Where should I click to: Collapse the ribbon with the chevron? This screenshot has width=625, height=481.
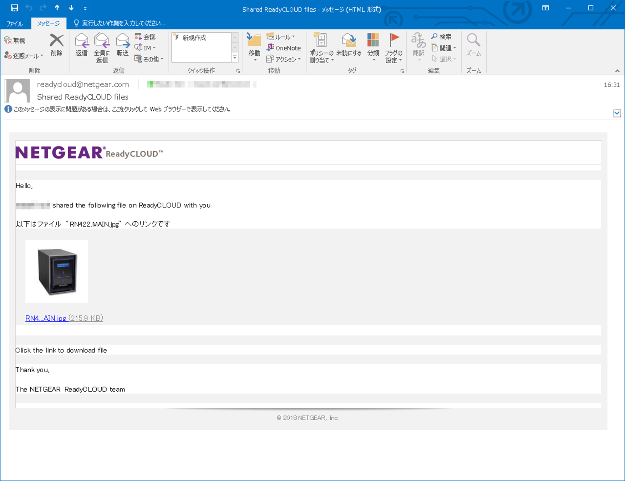click(x=617, y=71)
